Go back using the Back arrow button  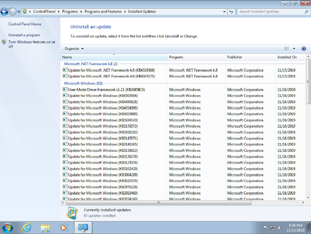click(4, 12)
